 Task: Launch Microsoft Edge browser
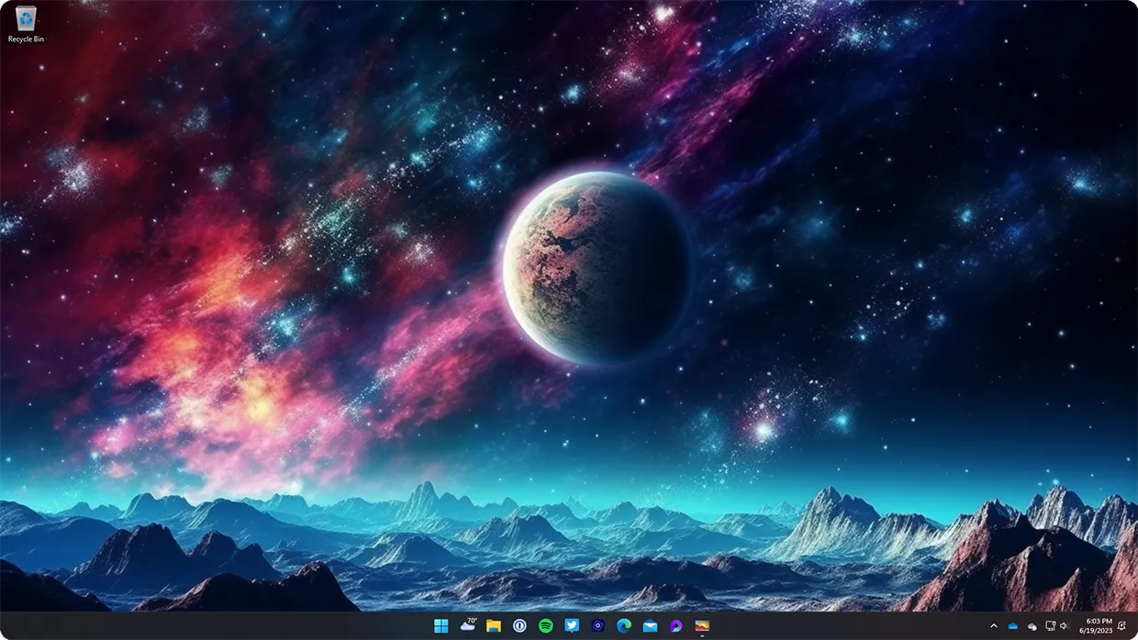tap(622, 626)
